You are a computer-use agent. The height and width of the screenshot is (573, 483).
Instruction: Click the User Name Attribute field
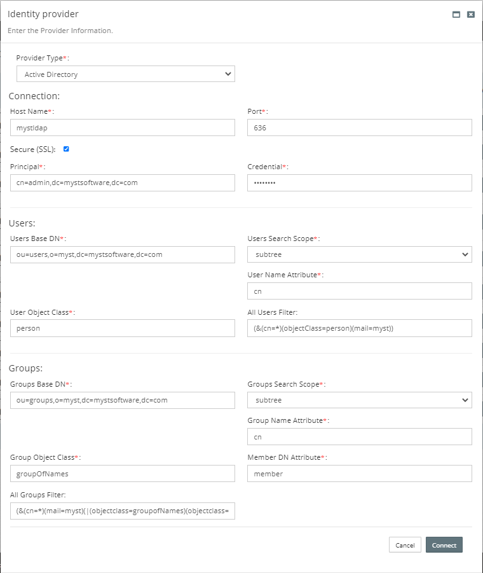(359, 291)
